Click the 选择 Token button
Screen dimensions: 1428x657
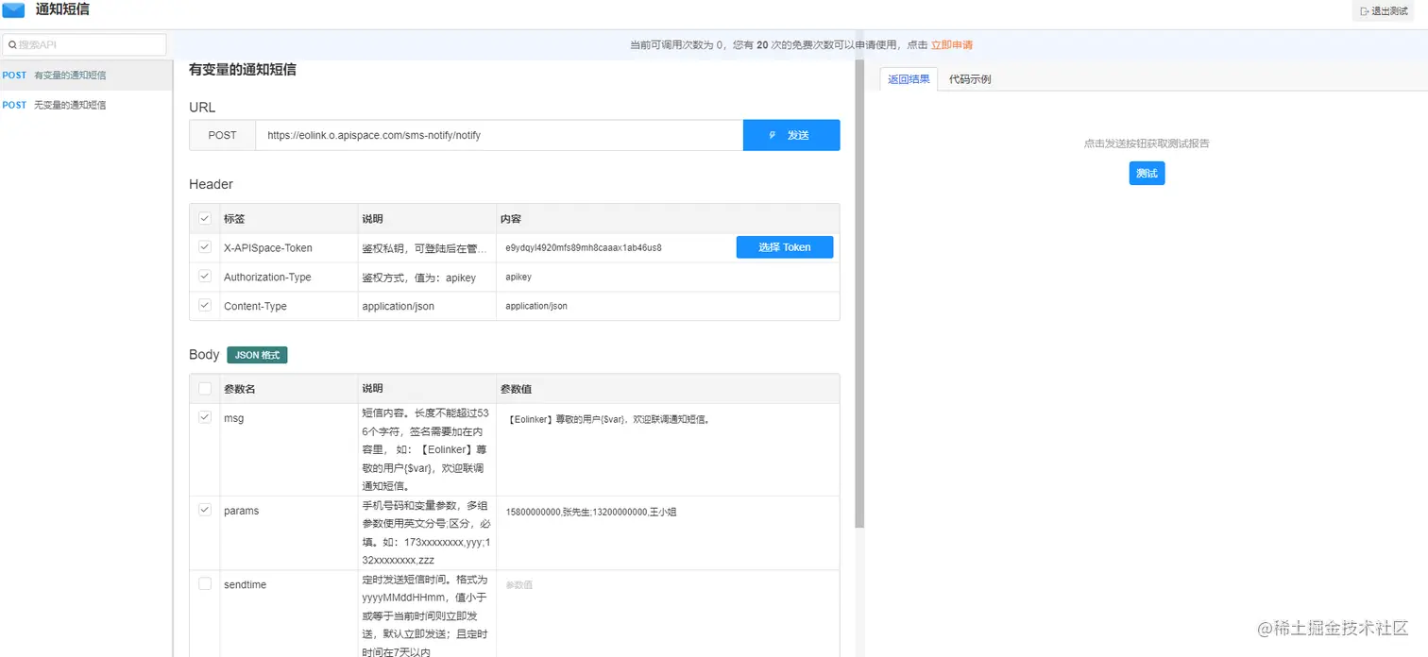click(x=785, y=247)
